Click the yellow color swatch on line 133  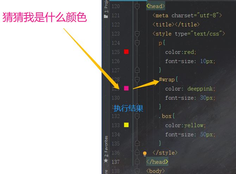[126, 125]
